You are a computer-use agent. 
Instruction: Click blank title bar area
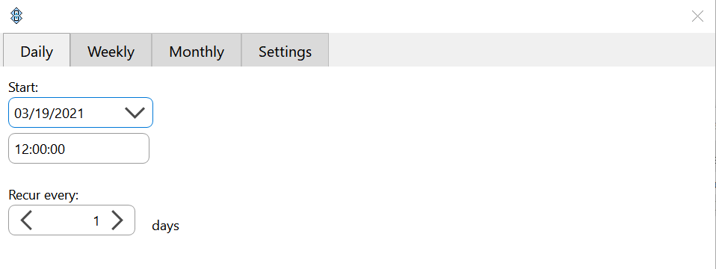357,16
